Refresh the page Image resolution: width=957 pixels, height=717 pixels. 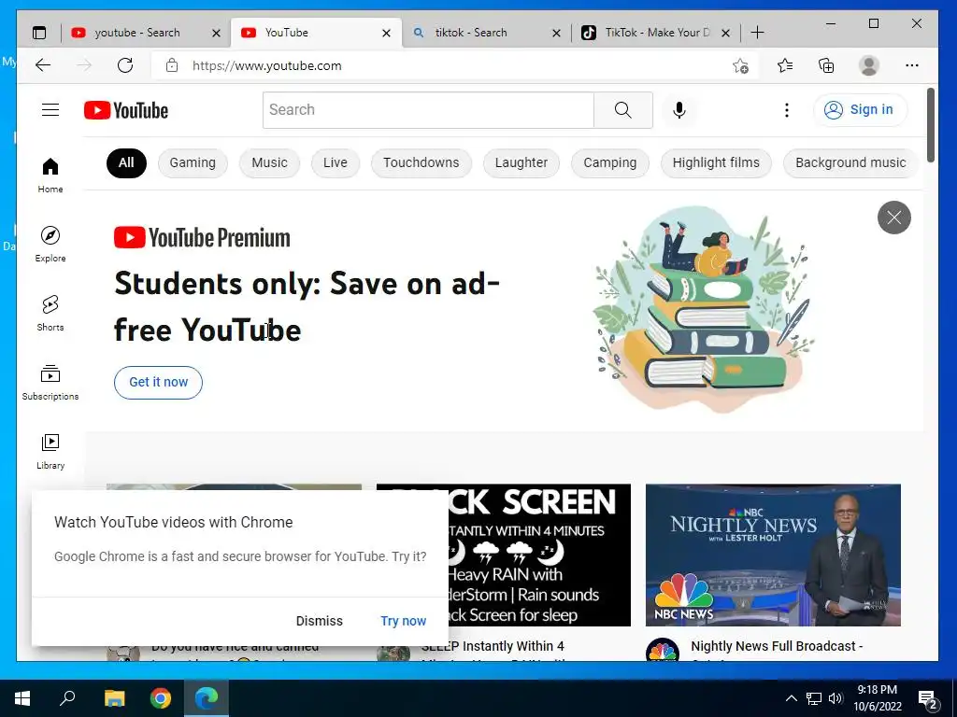[125, 65]
